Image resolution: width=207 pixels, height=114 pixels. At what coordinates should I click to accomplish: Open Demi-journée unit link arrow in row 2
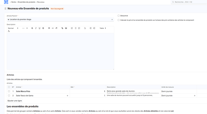pos(194,96)
